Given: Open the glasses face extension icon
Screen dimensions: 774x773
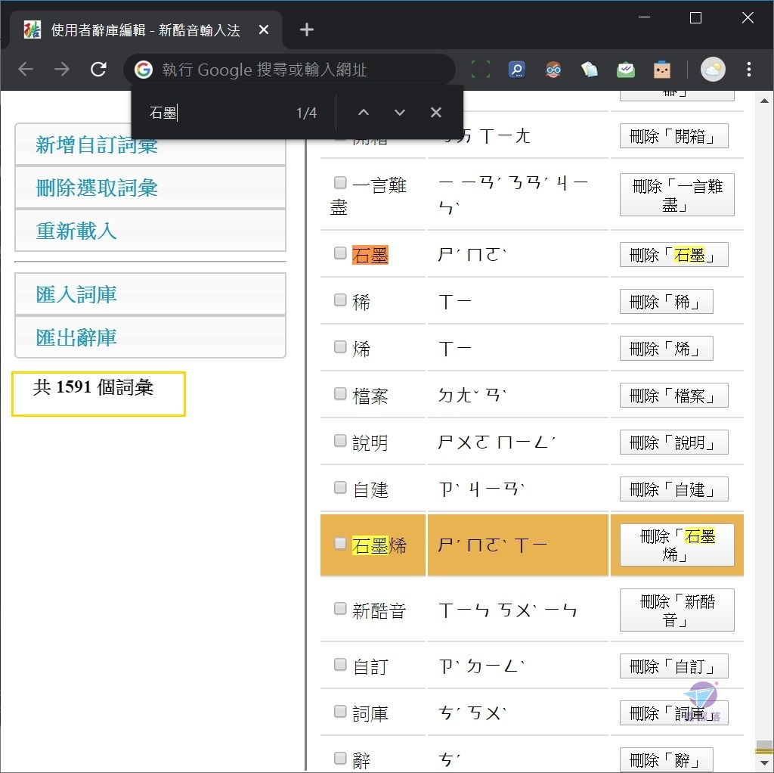Looking at the screenshot, I should click(x=553, y=70).
